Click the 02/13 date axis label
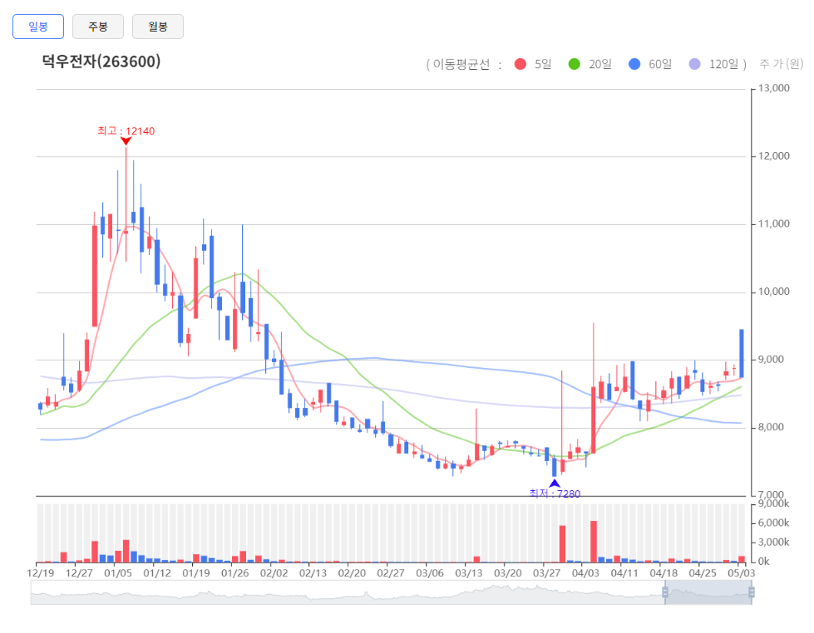 pyautogui.click(x=313, y=573)
